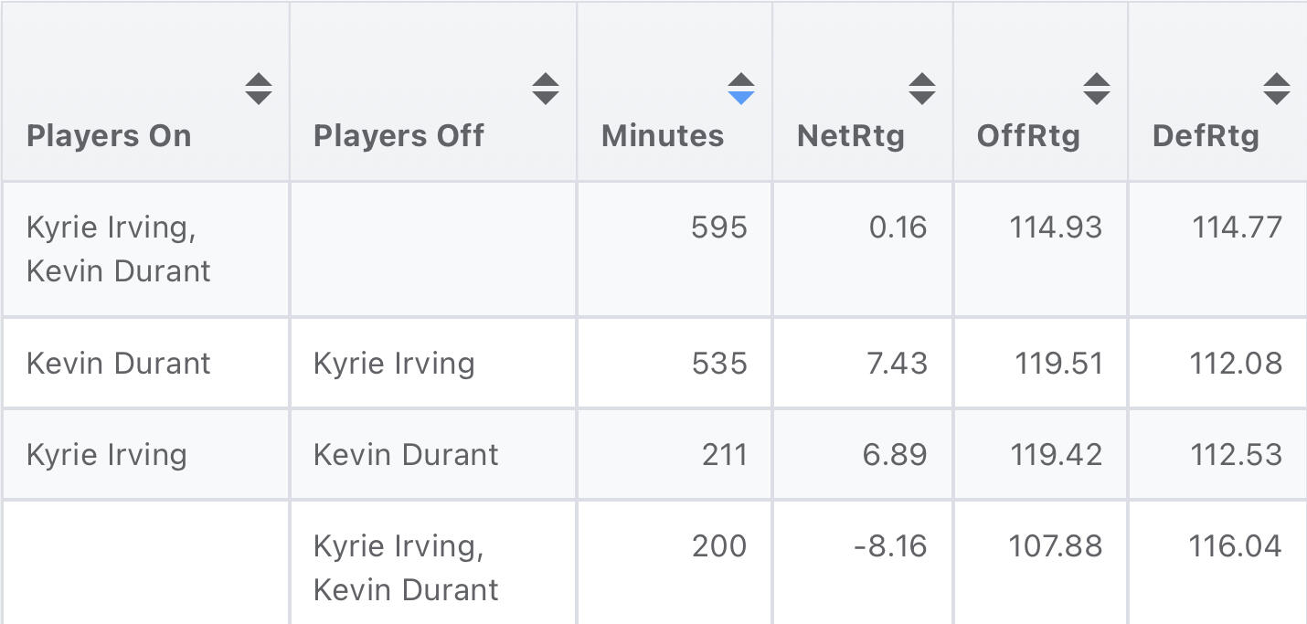Select the 116.04 DefRtg cell
The height and width of the screenshot is (624, 1307).
pyautogui.click(x=1236, y=546)
